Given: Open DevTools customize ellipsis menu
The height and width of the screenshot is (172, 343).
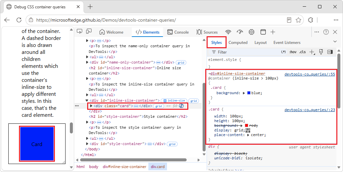Looking at the screenshot, I should (x=316, y=32).
